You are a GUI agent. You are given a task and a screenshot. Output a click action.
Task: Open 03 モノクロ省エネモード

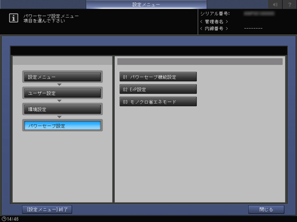158,102
